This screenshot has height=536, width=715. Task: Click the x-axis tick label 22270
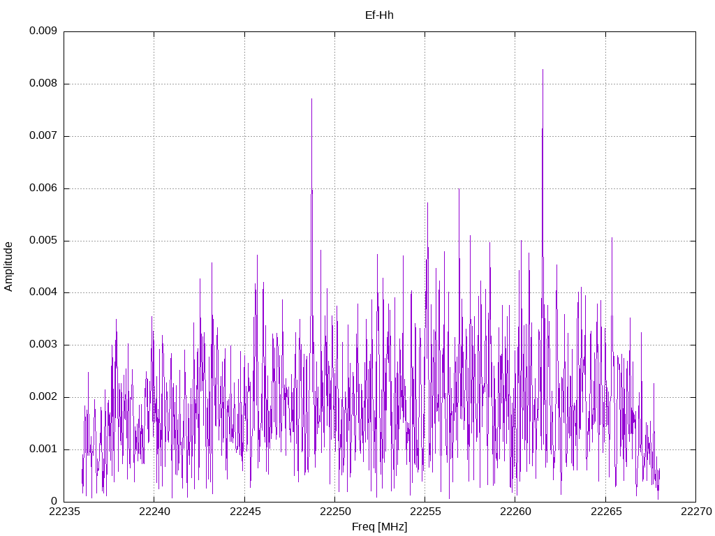696,512
